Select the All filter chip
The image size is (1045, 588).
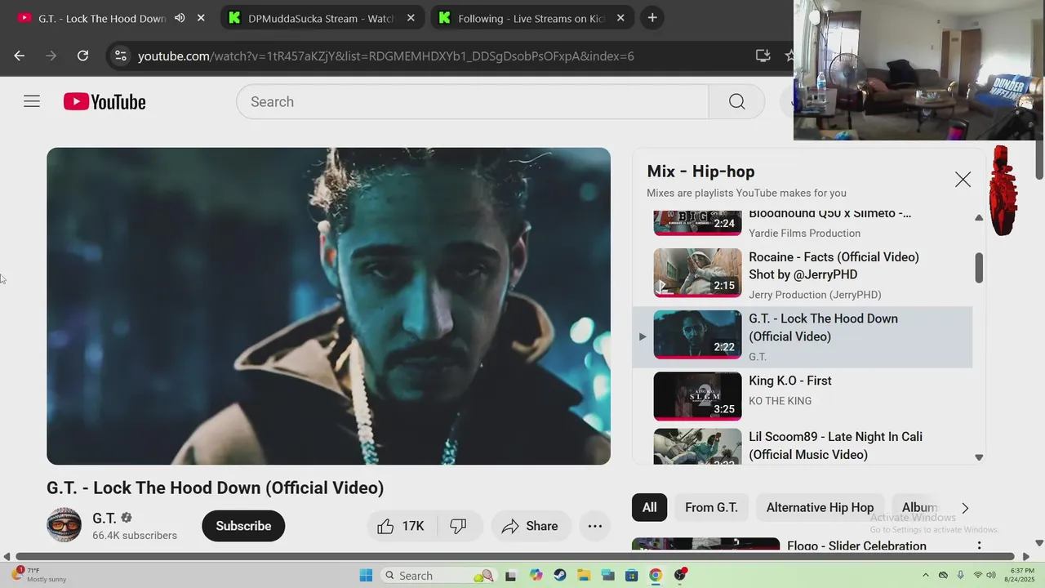[x=649, y=507]
